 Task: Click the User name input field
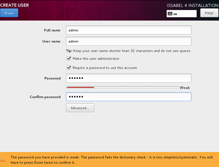coord(129,41)
